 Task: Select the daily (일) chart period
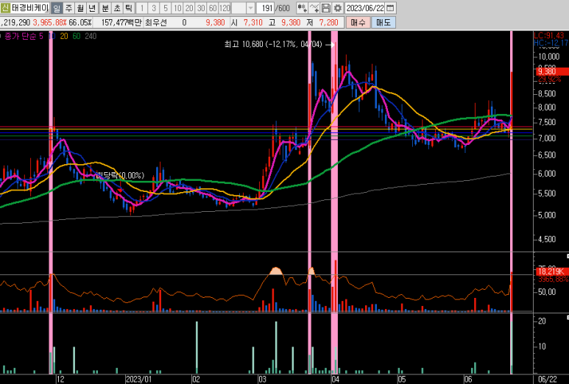[x=57, y=7]
